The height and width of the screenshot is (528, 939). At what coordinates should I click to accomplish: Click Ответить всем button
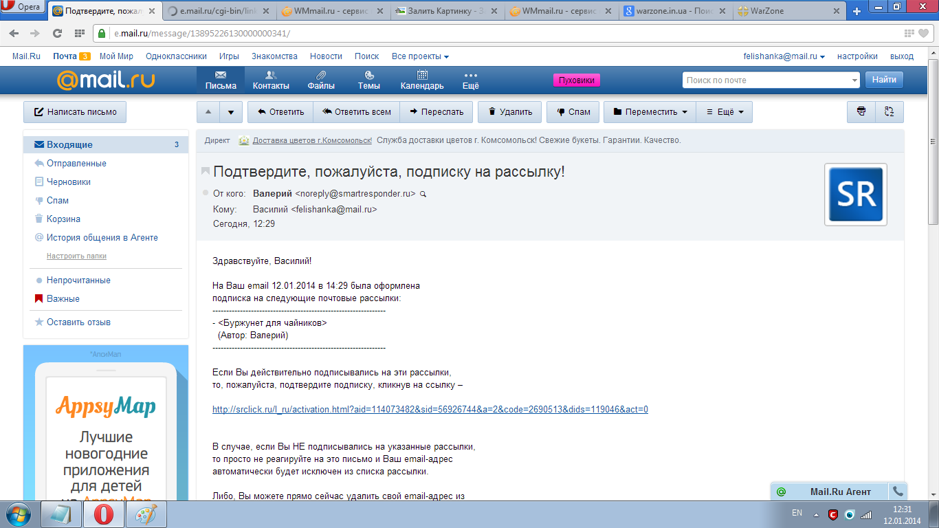click(x=357, y=112)
